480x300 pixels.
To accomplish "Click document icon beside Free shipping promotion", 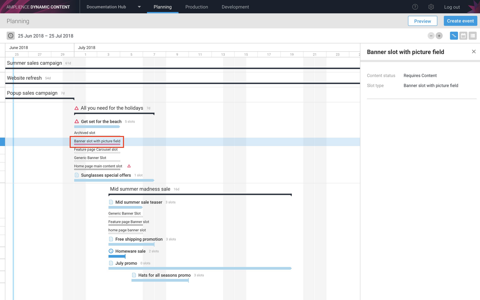I will point(111,239).
